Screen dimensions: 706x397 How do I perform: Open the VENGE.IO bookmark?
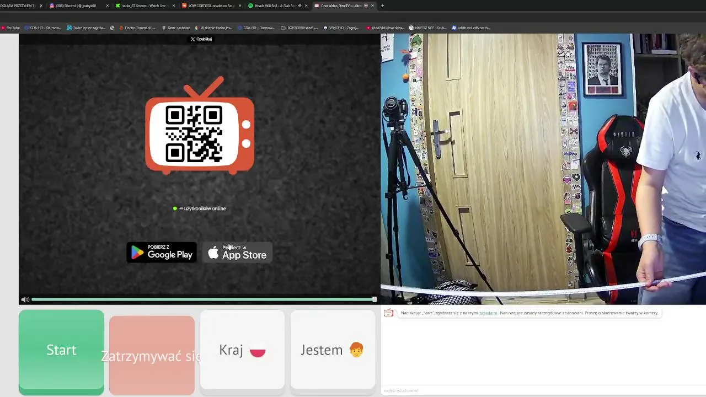341,28
